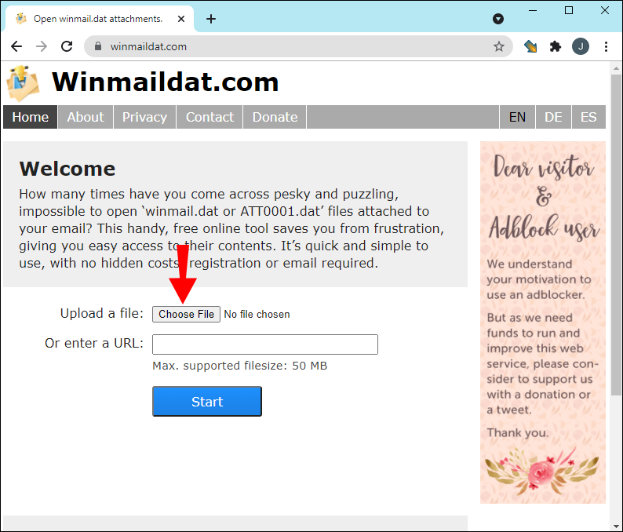The height and width of the screenshot is (532, 623).
Task: Reload the winmaildat.com page
Action: point(67,46)
